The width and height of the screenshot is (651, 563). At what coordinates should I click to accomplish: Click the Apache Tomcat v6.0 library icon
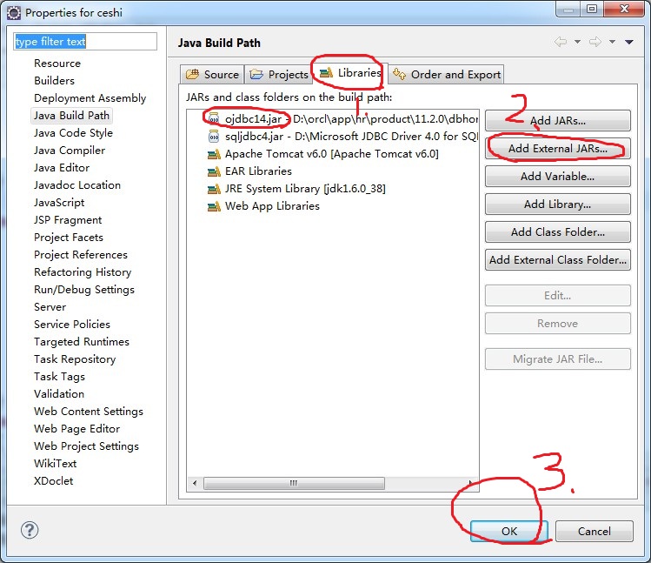214,154
